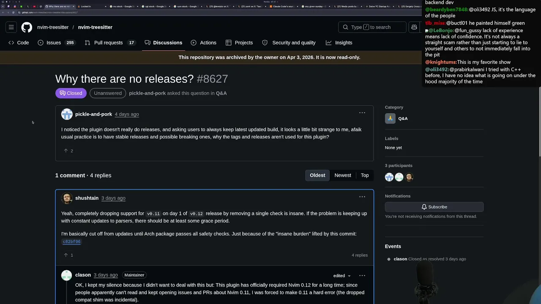Click the discussion title Why there are no releases?
The width and height of the screenshot is (541, 304).
[124, 79]
